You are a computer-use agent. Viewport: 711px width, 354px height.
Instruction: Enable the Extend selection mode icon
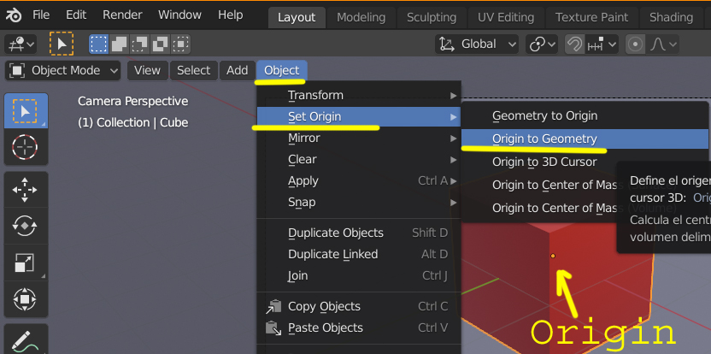click(120, 44)
